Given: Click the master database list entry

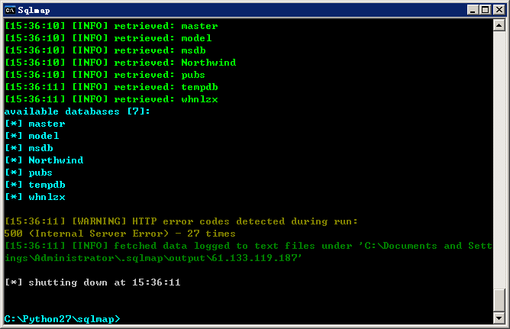Looking at the screenshot, I should pyautogui.click(x=47, y=124).
